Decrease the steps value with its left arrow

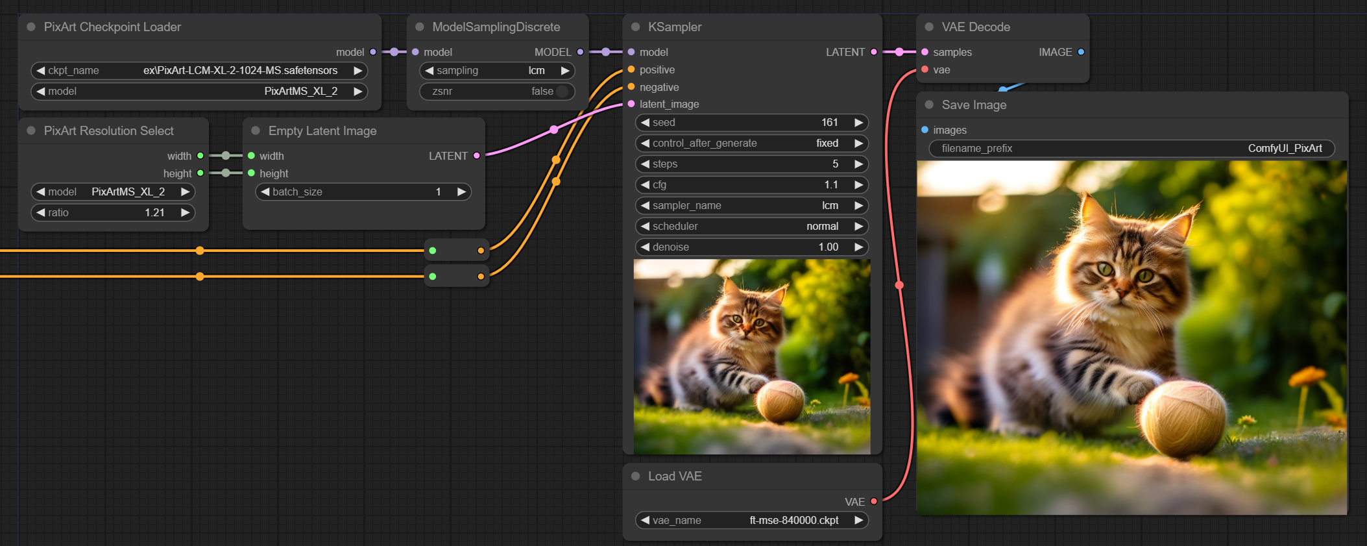[x=645, y=164]
